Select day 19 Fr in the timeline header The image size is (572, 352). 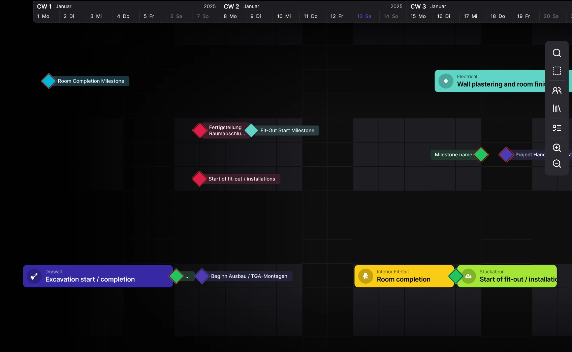523,16
